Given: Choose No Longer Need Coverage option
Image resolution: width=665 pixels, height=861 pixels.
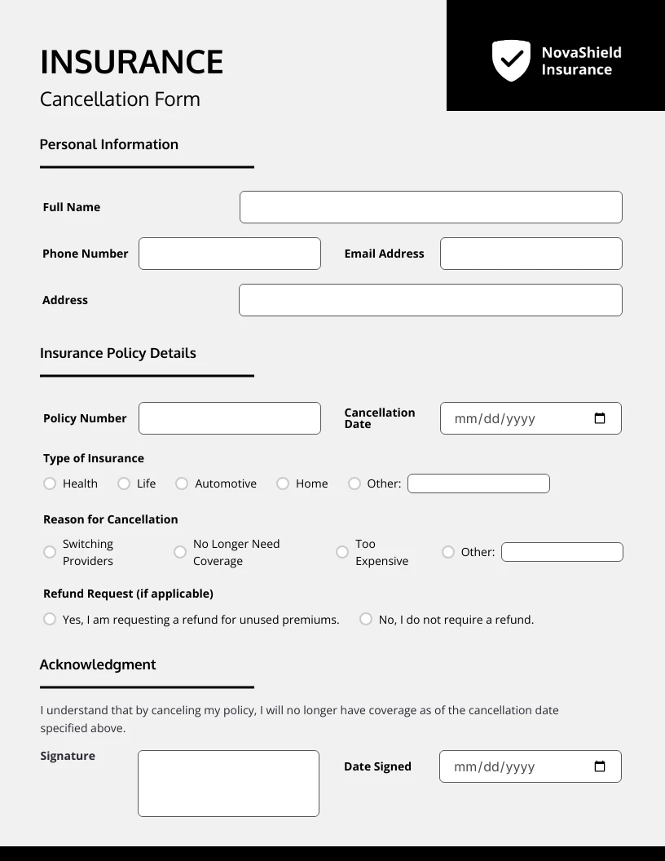Looking at the screenshot, I should point(179,552).
